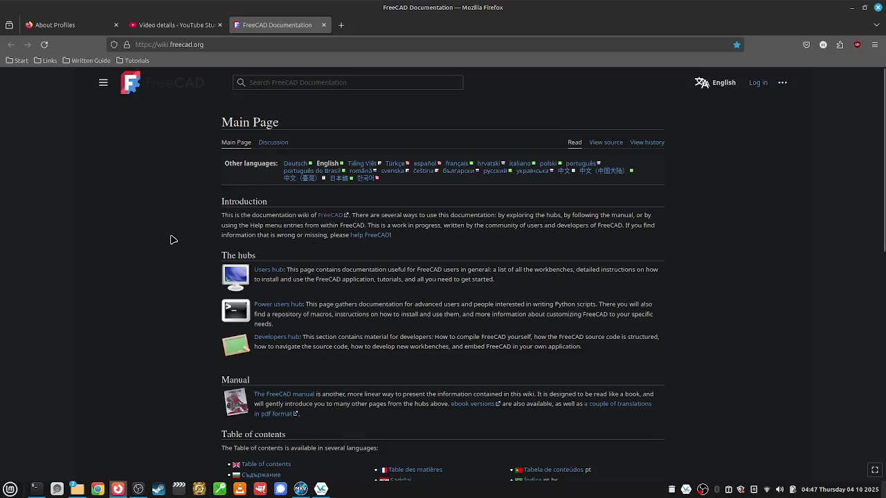Open the Pocket save toolbar icon
Screen dimensions: 886x498
tap(806, 44)
